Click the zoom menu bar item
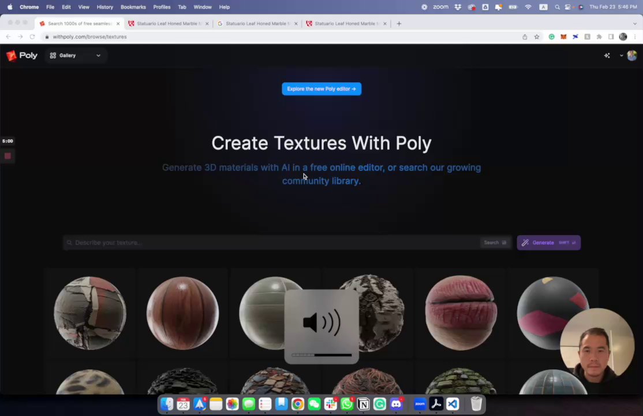The height and width of the screenshot is (416, 643). [440, 7]
